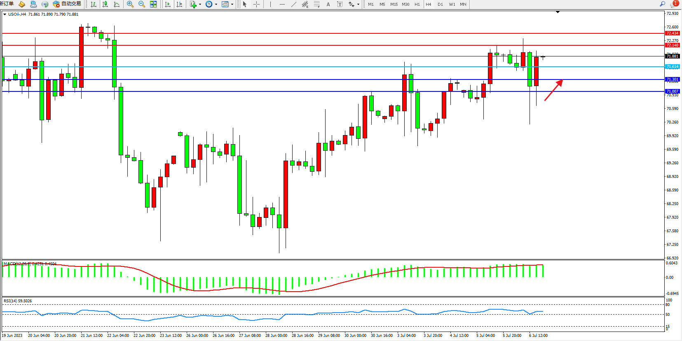
Task: Switch to the M15 timeframe
Action: tap(394, 4)
